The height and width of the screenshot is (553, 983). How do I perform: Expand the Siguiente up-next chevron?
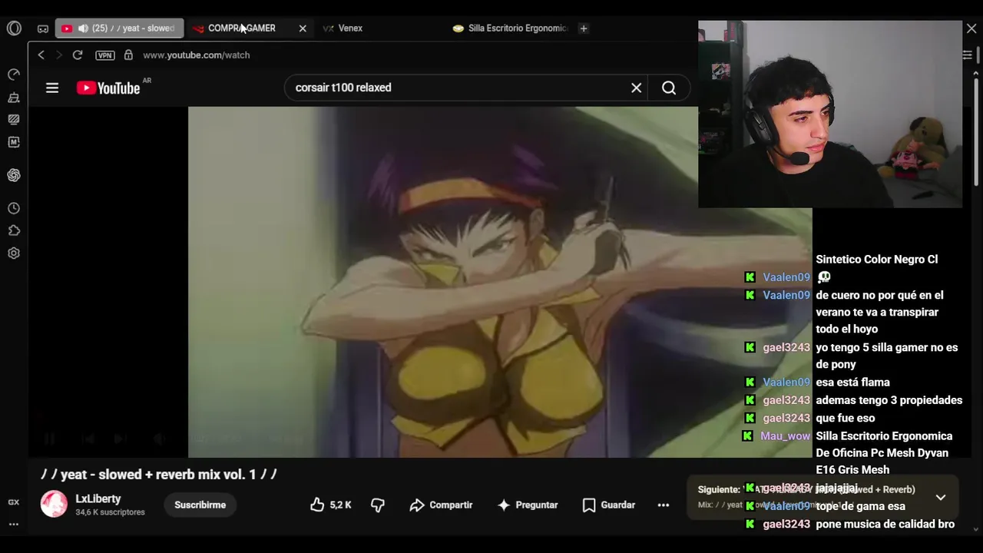coord(941,498)
